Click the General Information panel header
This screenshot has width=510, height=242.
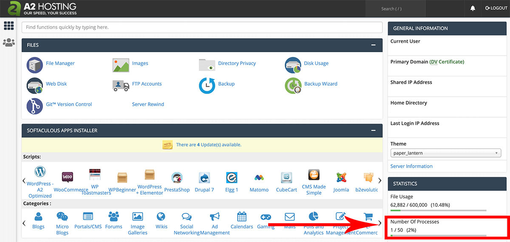pyautogui.click(x=447, y=28)
